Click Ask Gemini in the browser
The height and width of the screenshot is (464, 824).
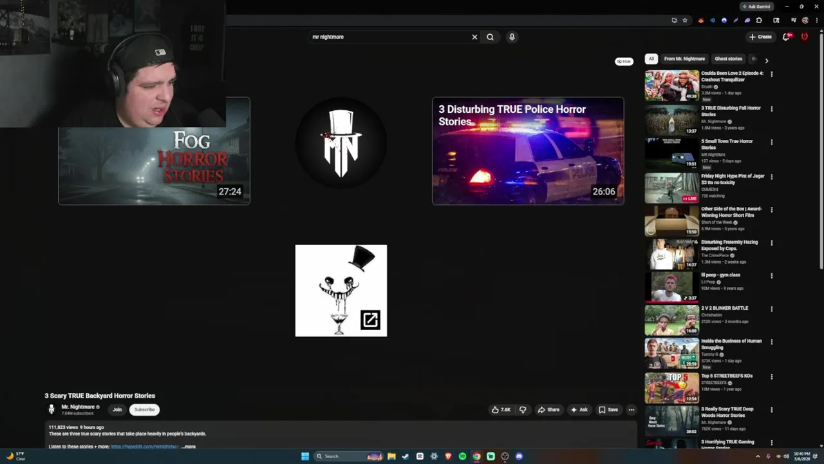(x=756, y=6)
